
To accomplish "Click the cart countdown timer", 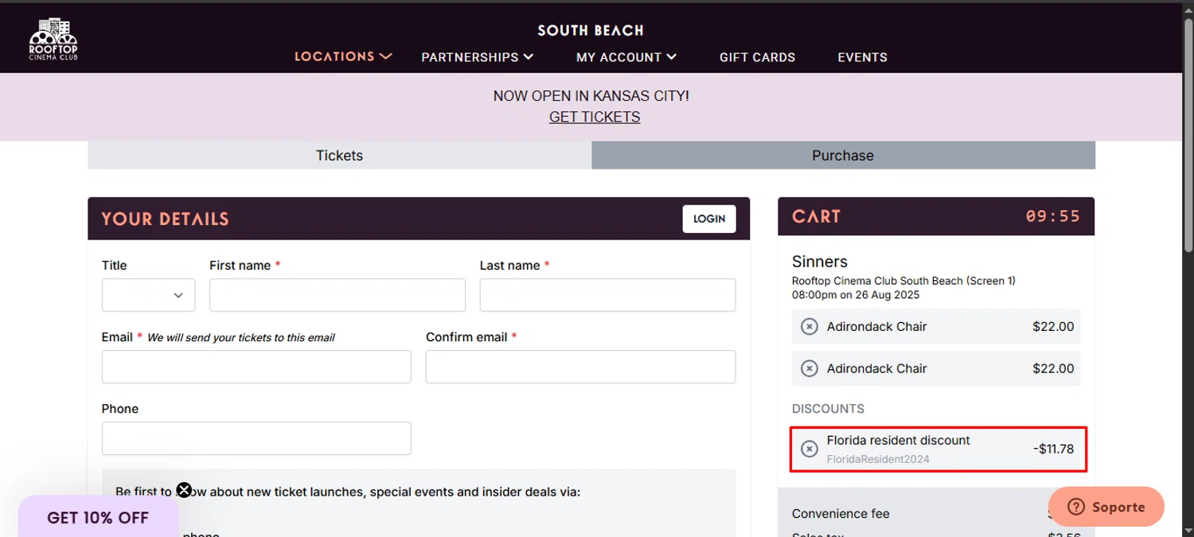I will click(1052, 216).
